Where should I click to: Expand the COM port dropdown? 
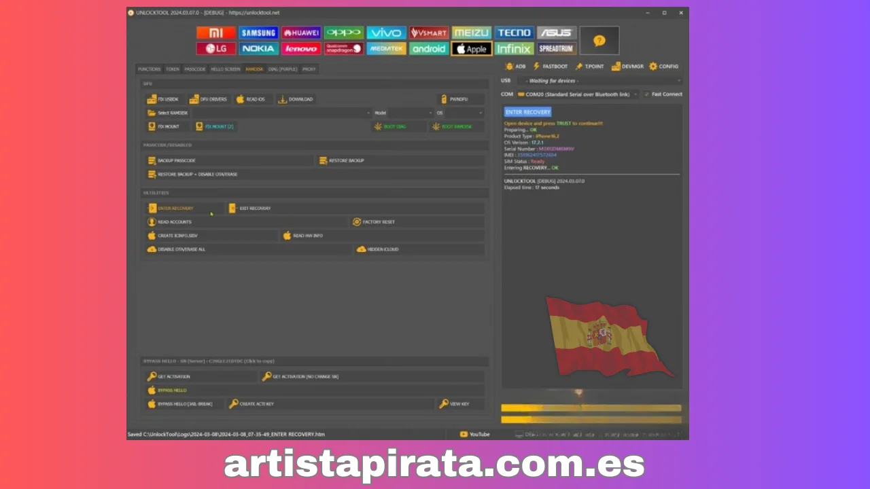point(578,94)
